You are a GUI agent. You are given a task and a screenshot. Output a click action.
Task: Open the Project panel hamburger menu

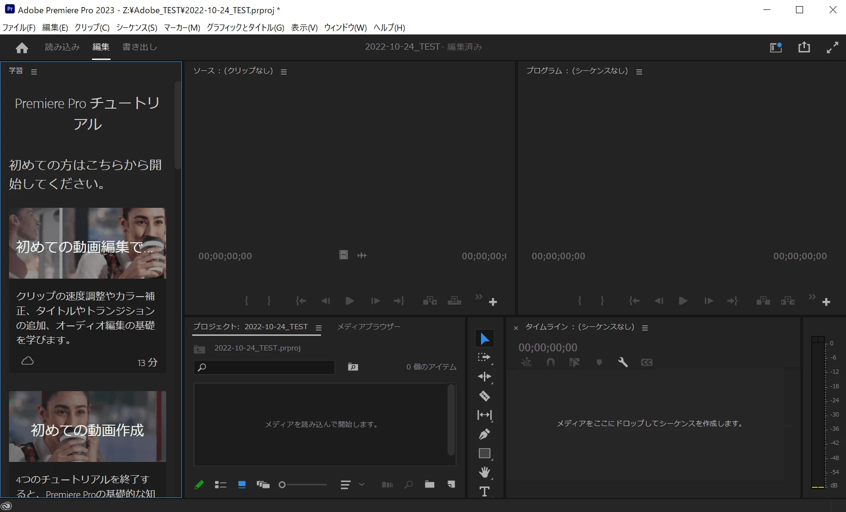[319, 328]
